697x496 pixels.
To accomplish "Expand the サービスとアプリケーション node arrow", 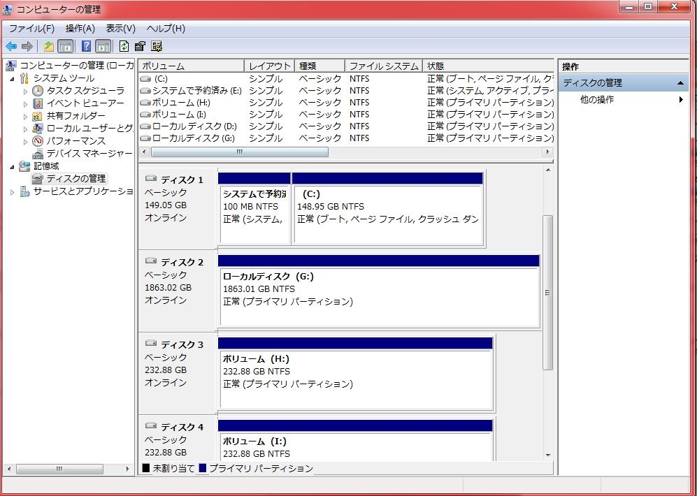I will pos(12,192).
